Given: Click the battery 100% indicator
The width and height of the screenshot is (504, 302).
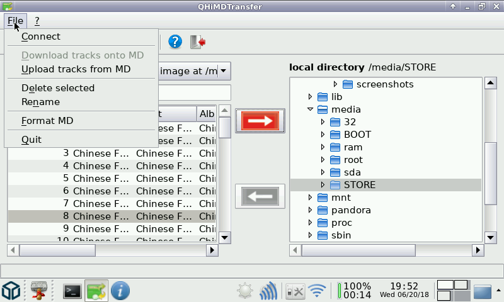Looking at the screenshot, I should [x=354, y=291].
